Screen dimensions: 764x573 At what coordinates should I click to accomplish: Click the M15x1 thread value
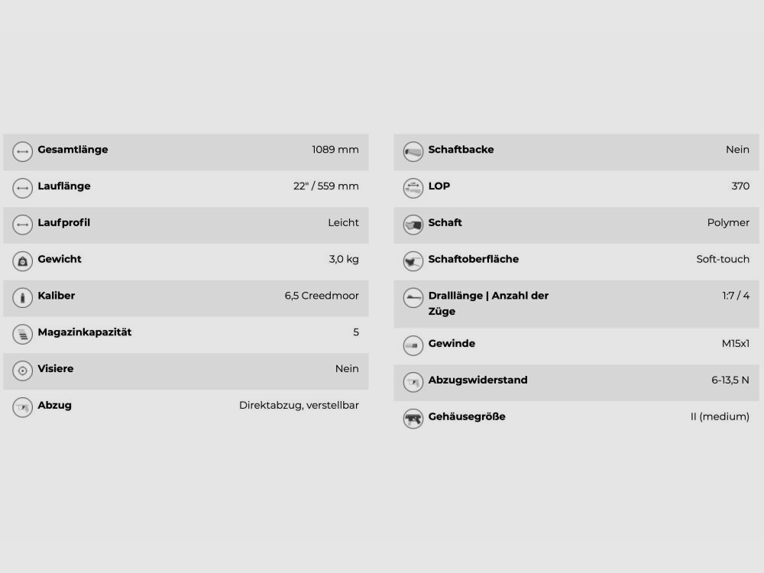[736, 344]
